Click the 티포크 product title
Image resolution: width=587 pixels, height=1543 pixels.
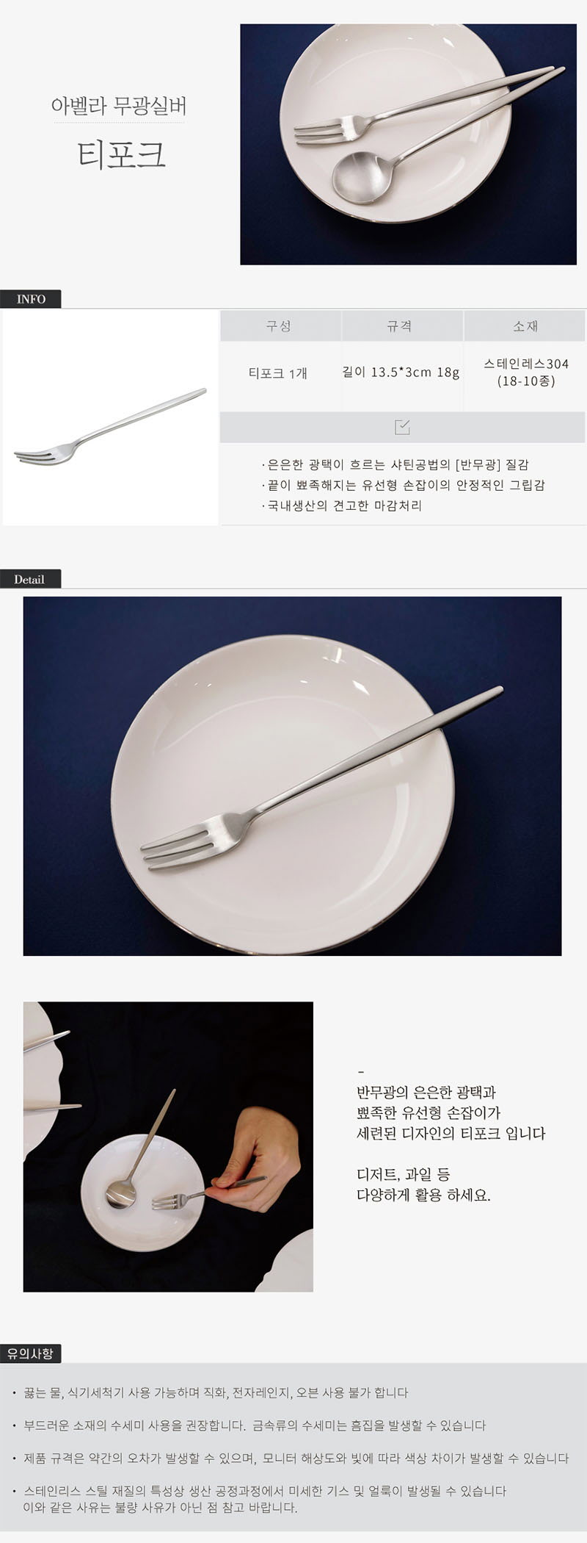pyautogui.click(x=122, y=154)
